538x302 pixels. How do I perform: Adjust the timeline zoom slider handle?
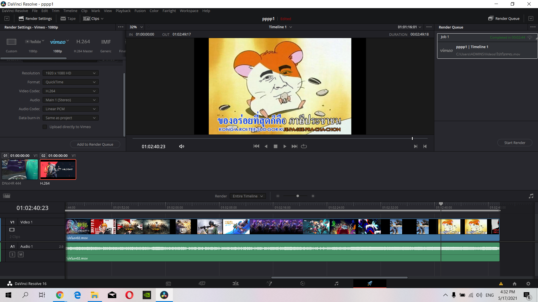(x=298, y=196)
